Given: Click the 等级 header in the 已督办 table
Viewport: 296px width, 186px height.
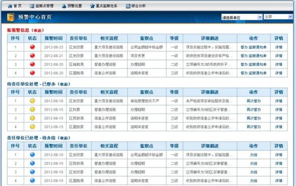Looking at the screenshot, I should coord(174,92).
